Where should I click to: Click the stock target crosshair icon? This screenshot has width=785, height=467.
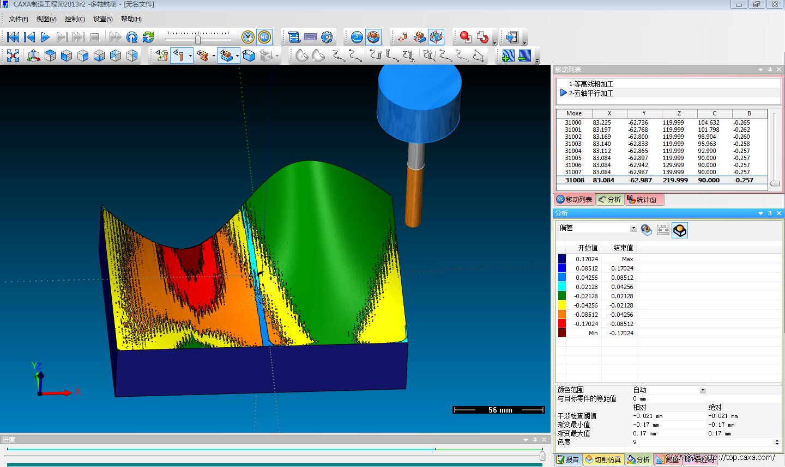(420, 37)
